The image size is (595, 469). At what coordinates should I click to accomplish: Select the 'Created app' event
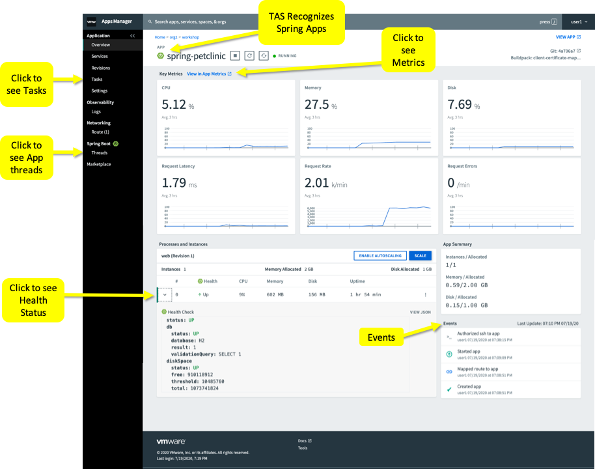511,390
